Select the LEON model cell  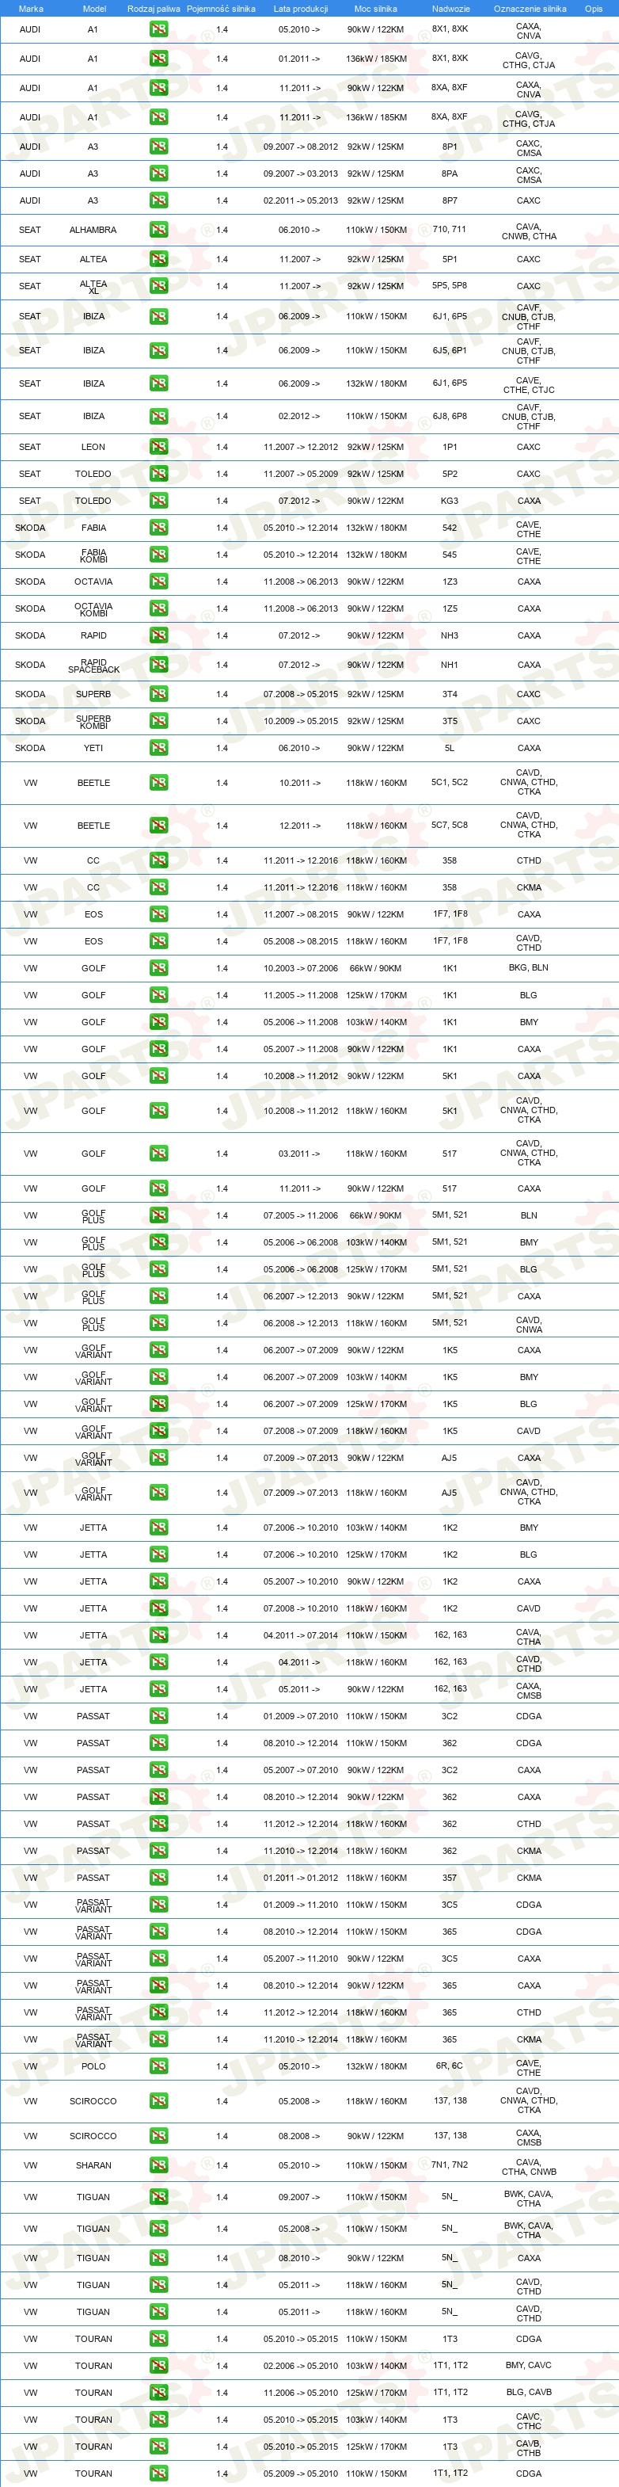click(93, 447)
